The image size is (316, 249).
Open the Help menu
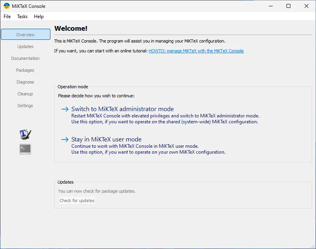[39, 17]
